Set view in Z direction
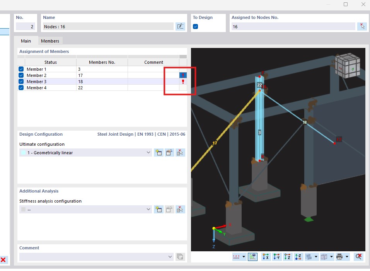This screenshot has width=370, height=271. 287,257
